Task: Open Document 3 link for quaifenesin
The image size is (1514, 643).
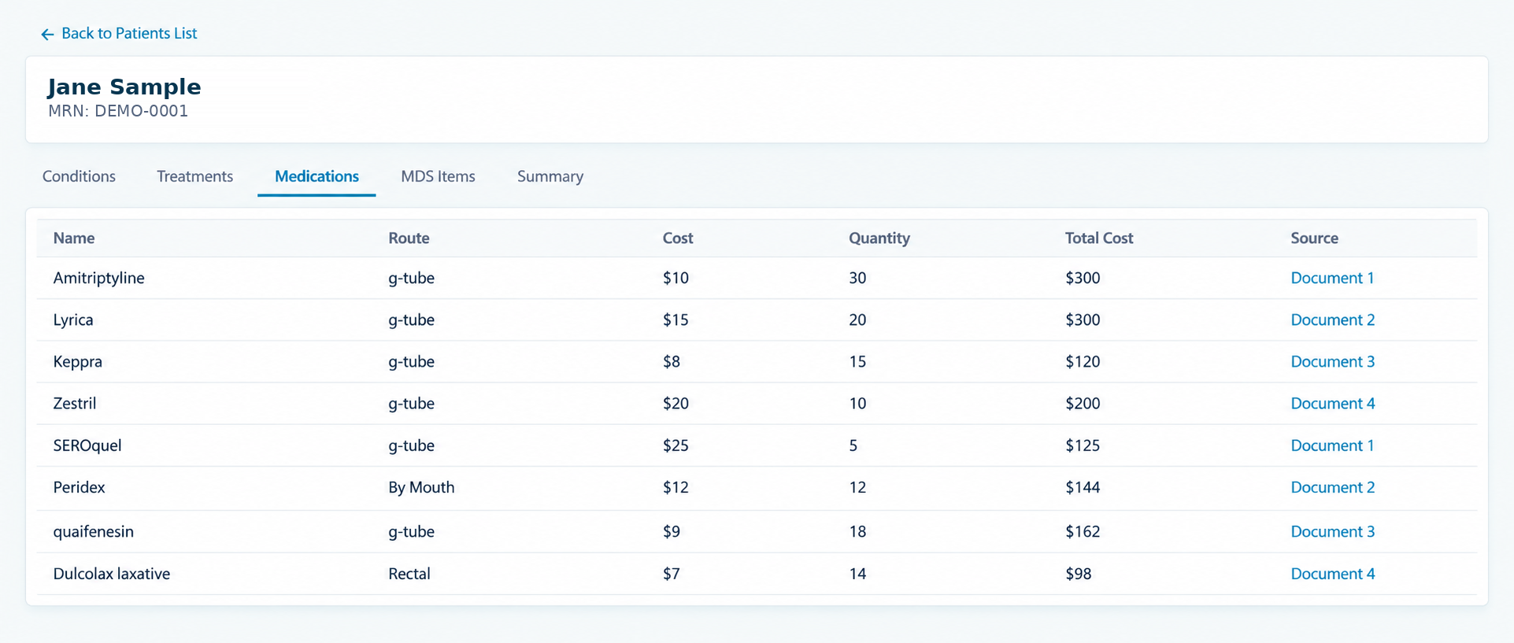Action: (1333, 531)
